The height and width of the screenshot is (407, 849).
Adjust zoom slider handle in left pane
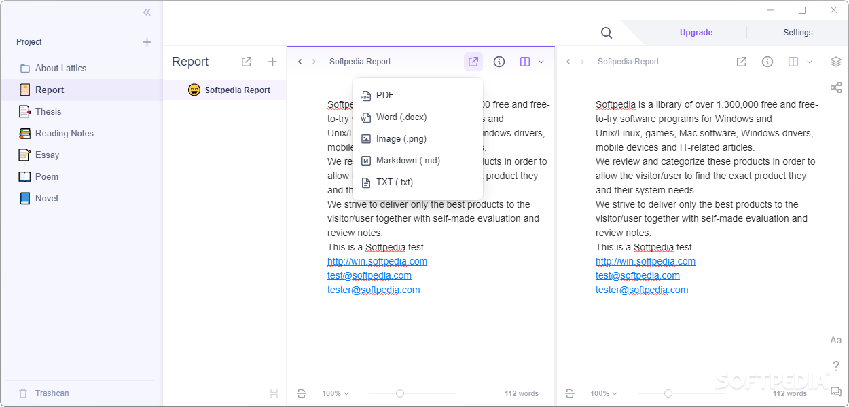click(x=400, y=393)
